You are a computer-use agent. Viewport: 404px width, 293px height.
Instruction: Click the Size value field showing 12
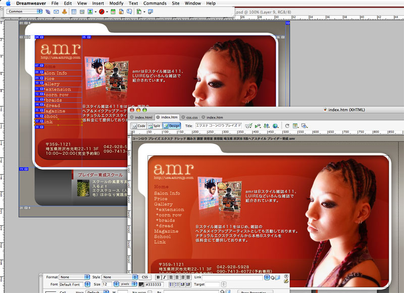107,284
